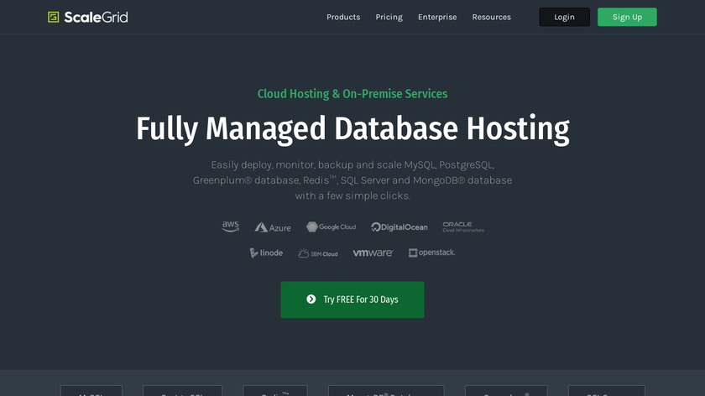Open the Resources menu
Image resolution: width=705 pixels, height=396 pixels.
click(x=491, y=17)
